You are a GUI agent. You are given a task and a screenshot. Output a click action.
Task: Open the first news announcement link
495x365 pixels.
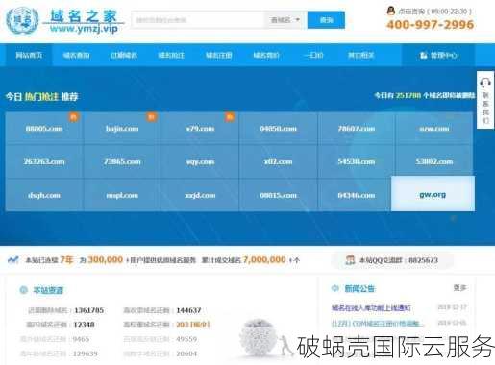point(371,308)
